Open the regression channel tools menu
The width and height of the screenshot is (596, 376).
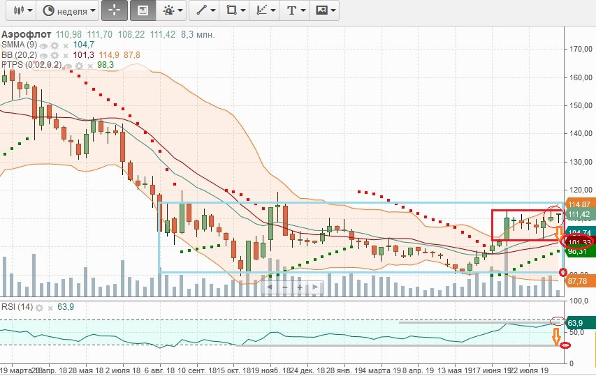[x=264, y=10]
